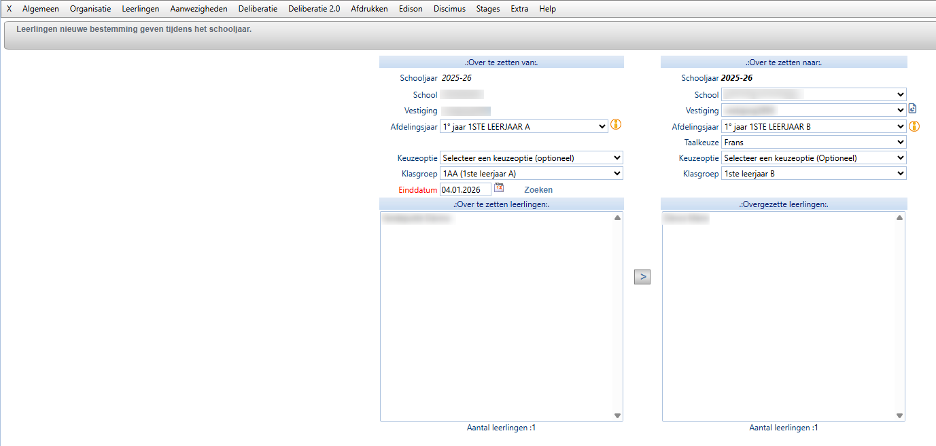
Task: Open the Deliberatie 2.0 menu
Action: pyautogui.click(x=314, y=9)
